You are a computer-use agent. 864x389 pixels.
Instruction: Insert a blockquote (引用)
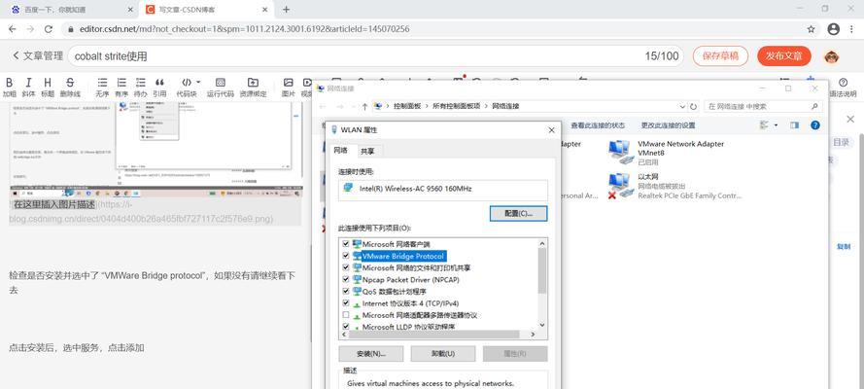pyautogui.click(x=159, y=88)
